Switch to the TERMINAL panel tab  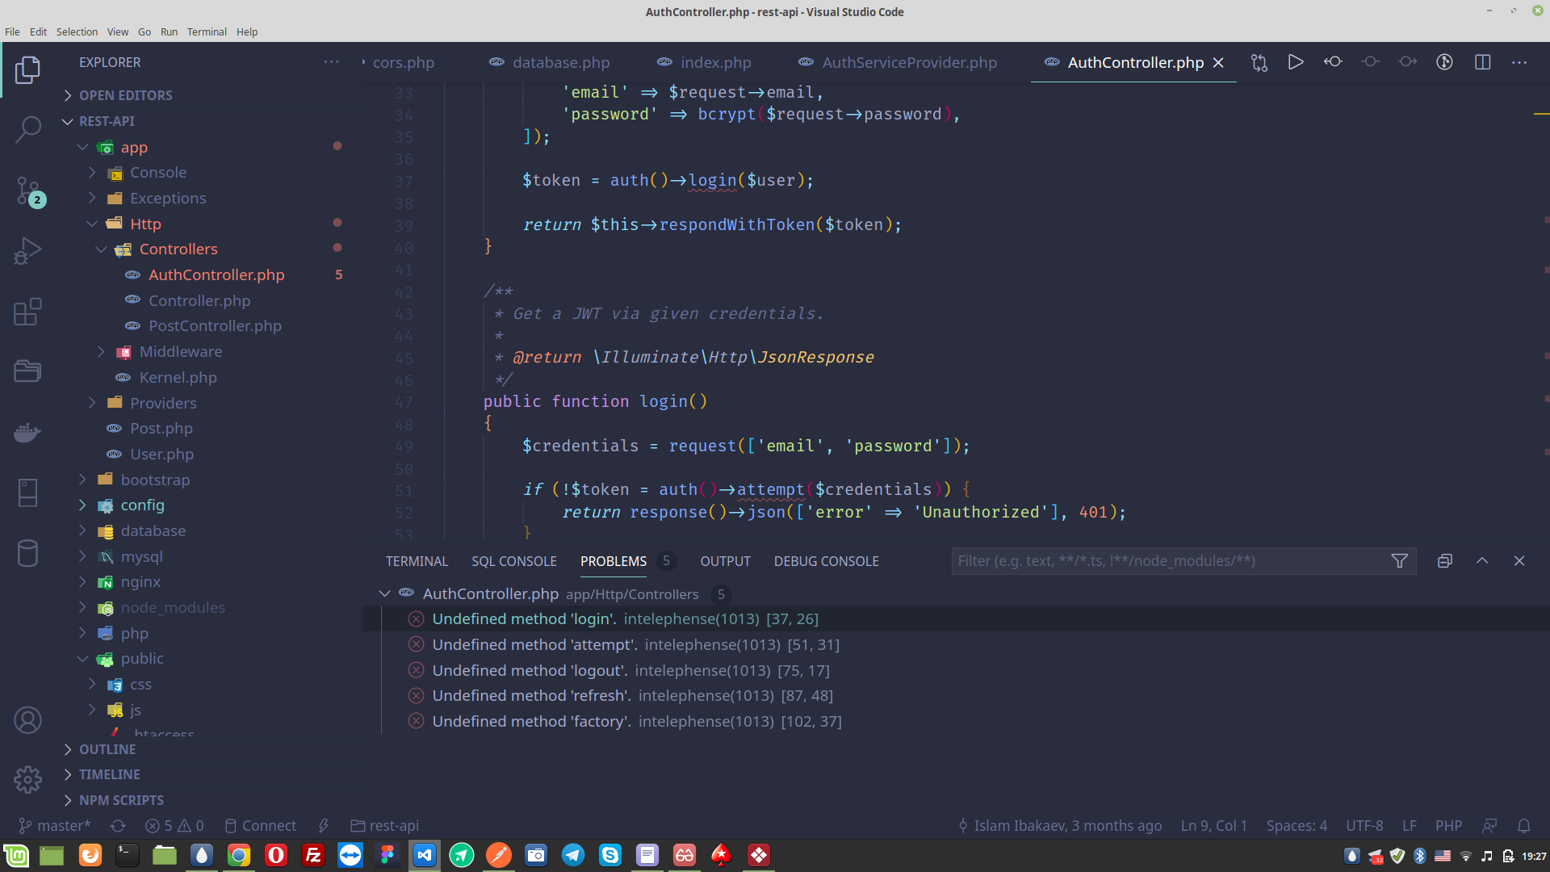[417, 561]
